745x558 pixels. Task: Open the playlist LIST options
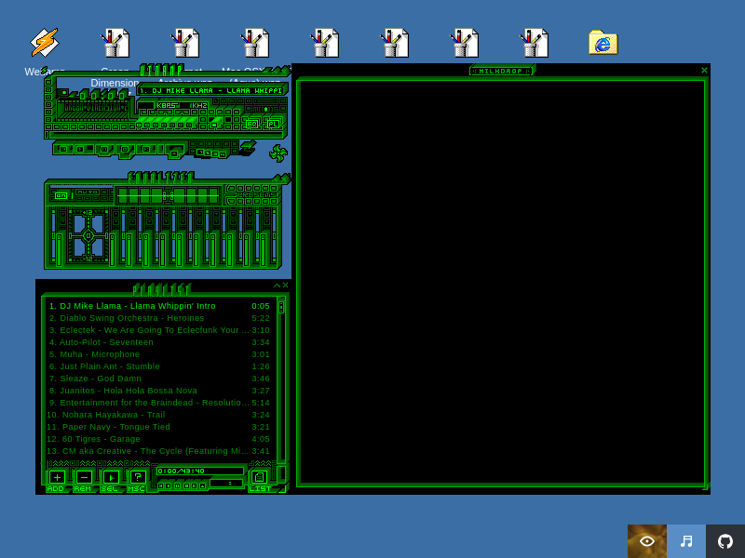259,478
